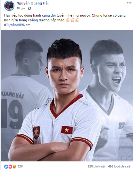
Task: Click the team crest badge on jersey
Action: (37, 132)
